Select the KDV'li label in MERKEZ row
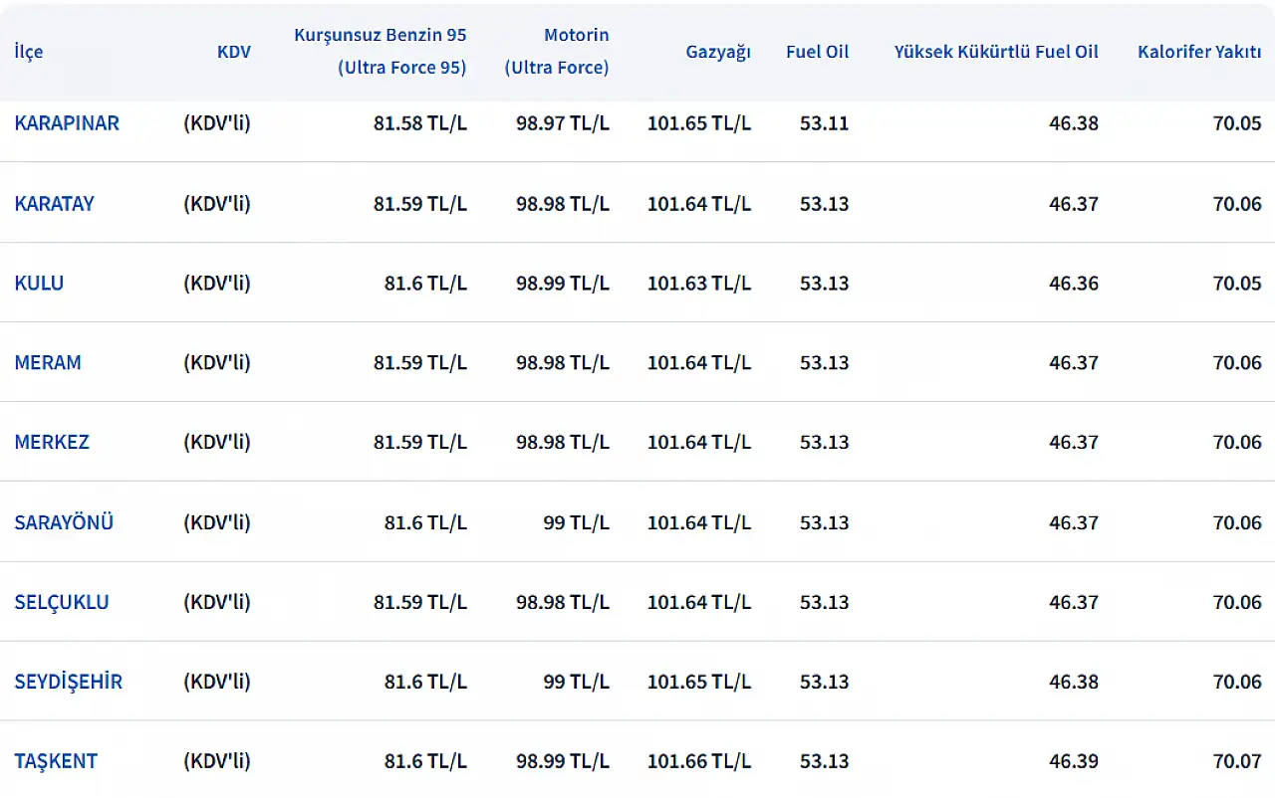Image resolution: width=1275 pixels, height=798 pixels. pyautogui.click(x=217, y=442)
